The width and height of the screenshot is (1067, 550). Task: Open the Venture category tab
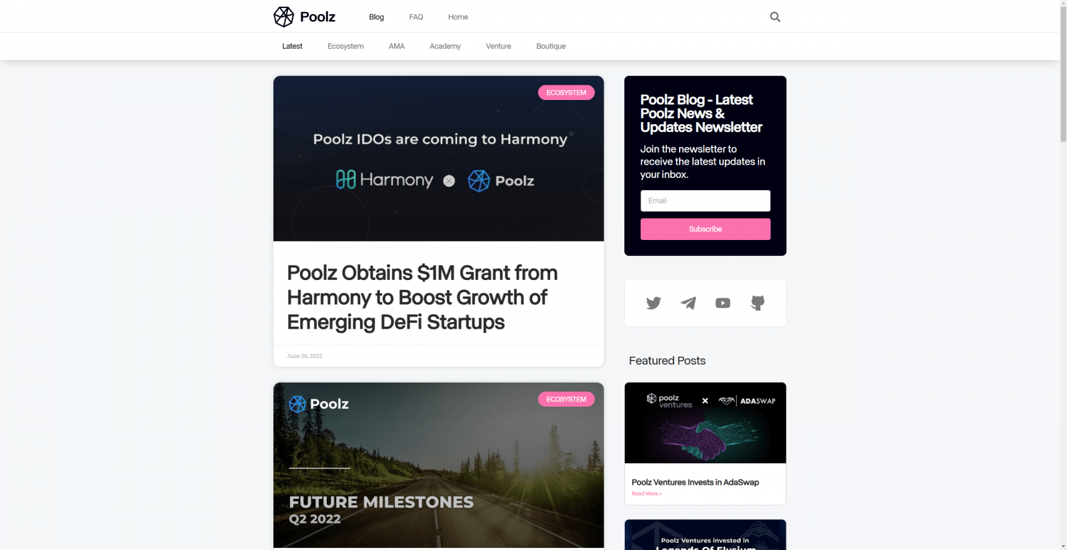(x=498, y=46)
